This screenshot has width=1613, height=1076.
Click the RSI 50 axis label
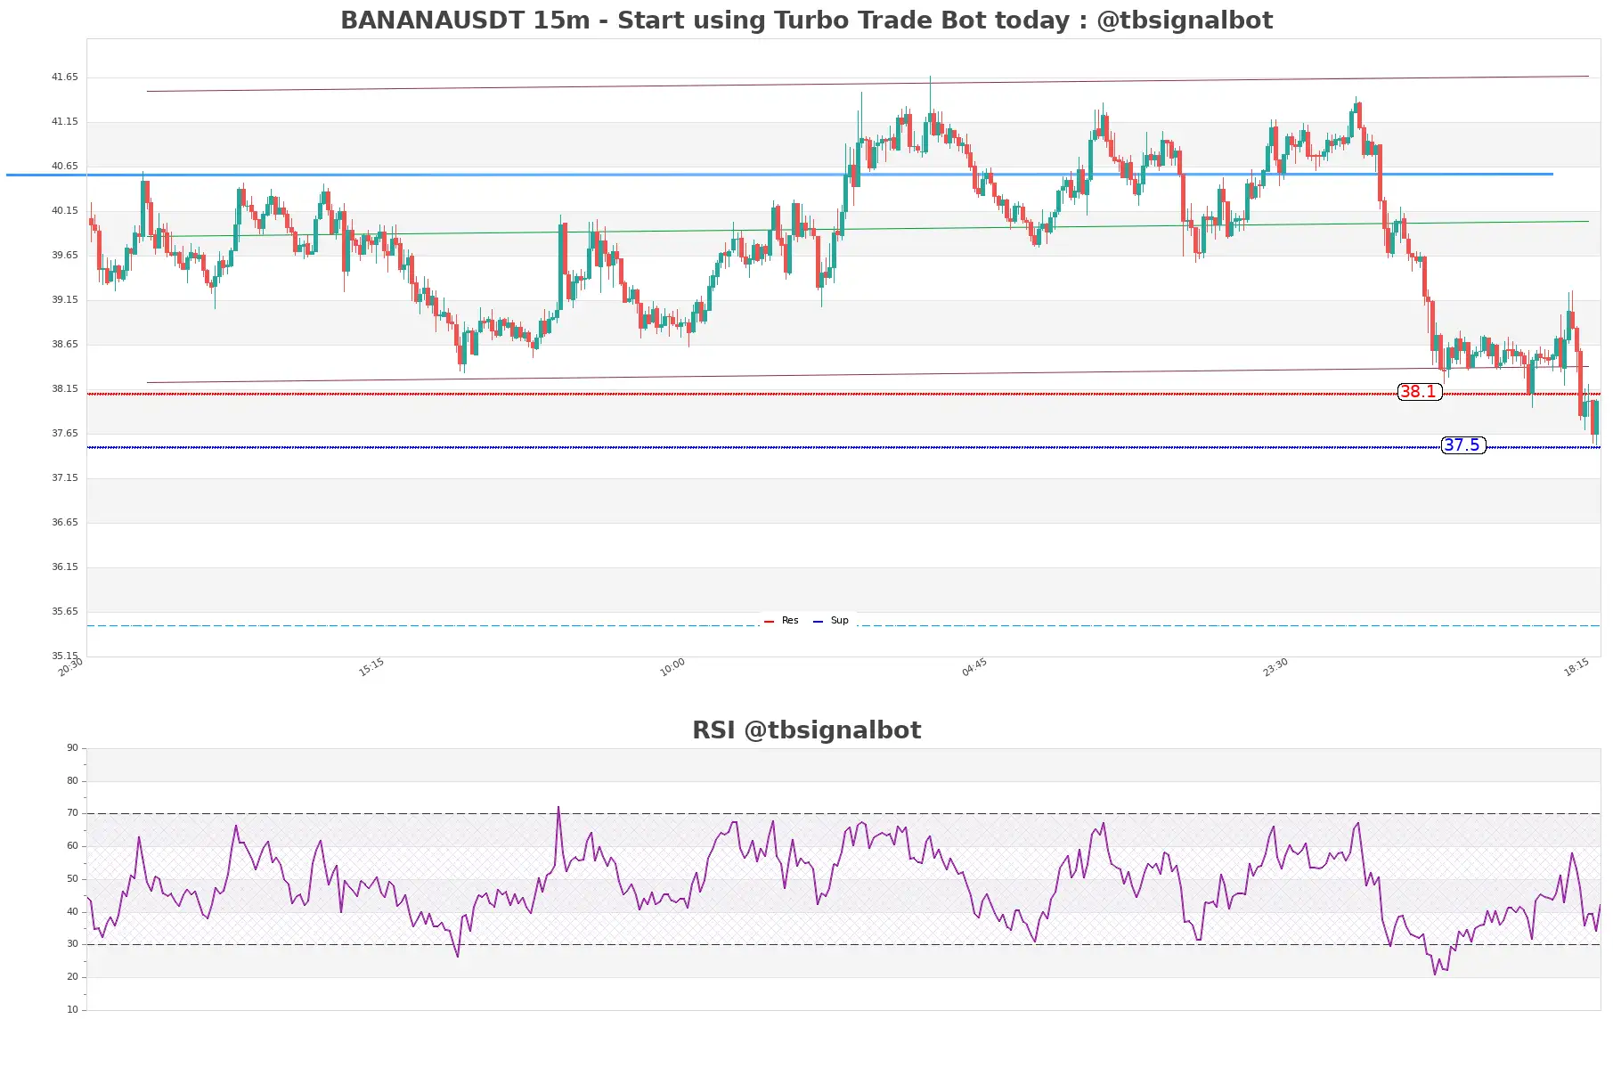pos(73,879)
